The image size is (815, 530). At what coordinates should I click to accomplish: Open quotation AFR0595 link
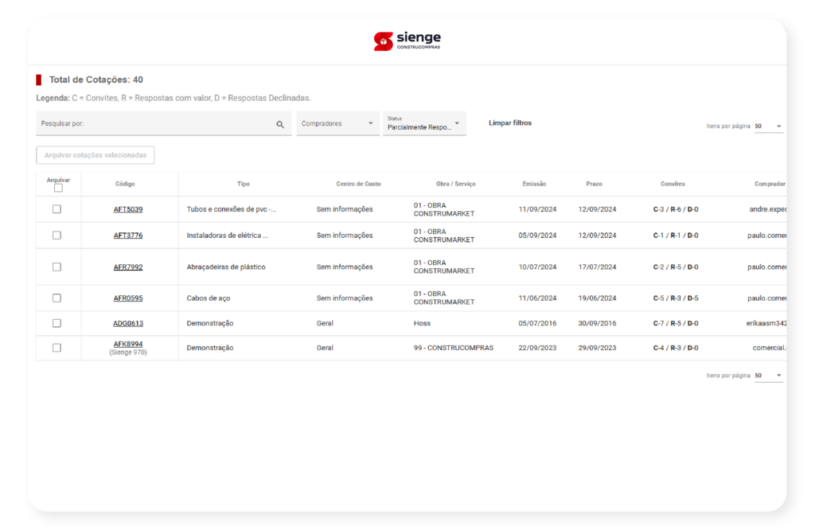point(128,298)
